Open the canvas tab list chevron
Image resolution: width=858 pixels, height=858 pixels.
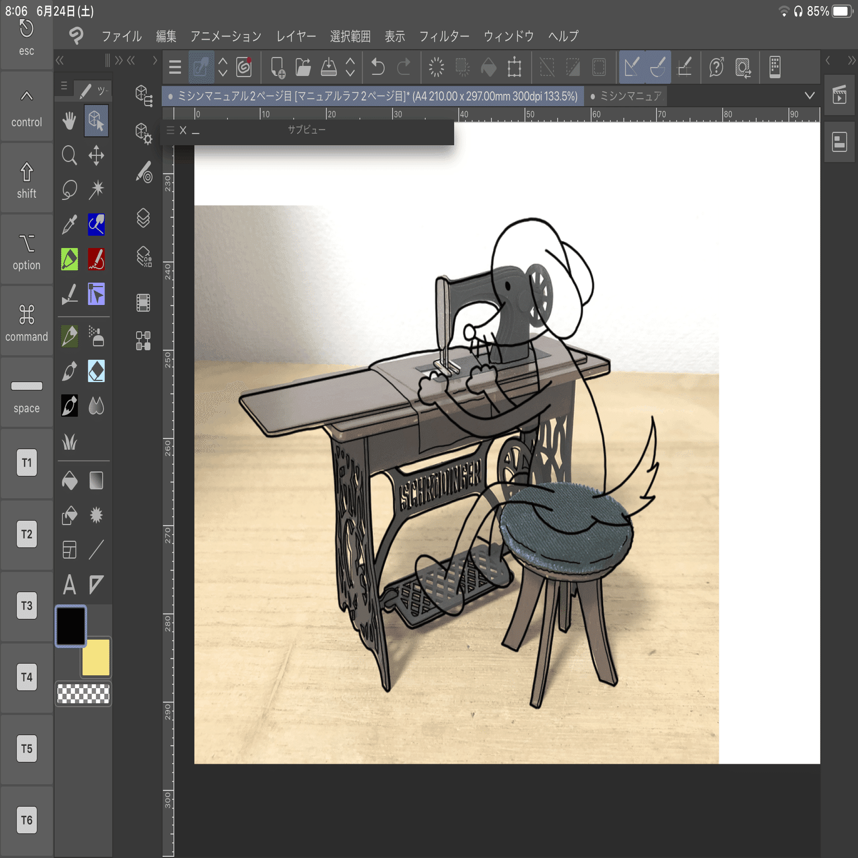[x=809, y=96]
